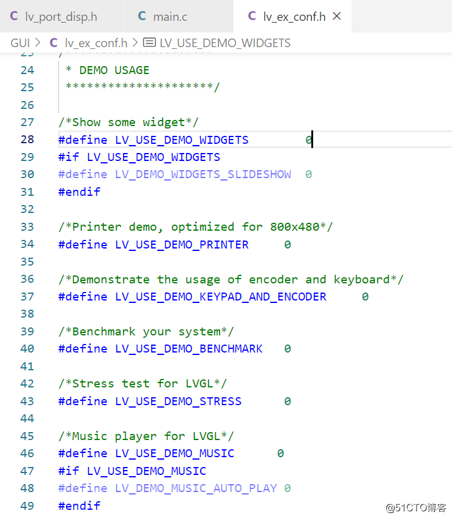
Task: Switch to the lv_port_disp.h tab
Action: tap(61, 16)
